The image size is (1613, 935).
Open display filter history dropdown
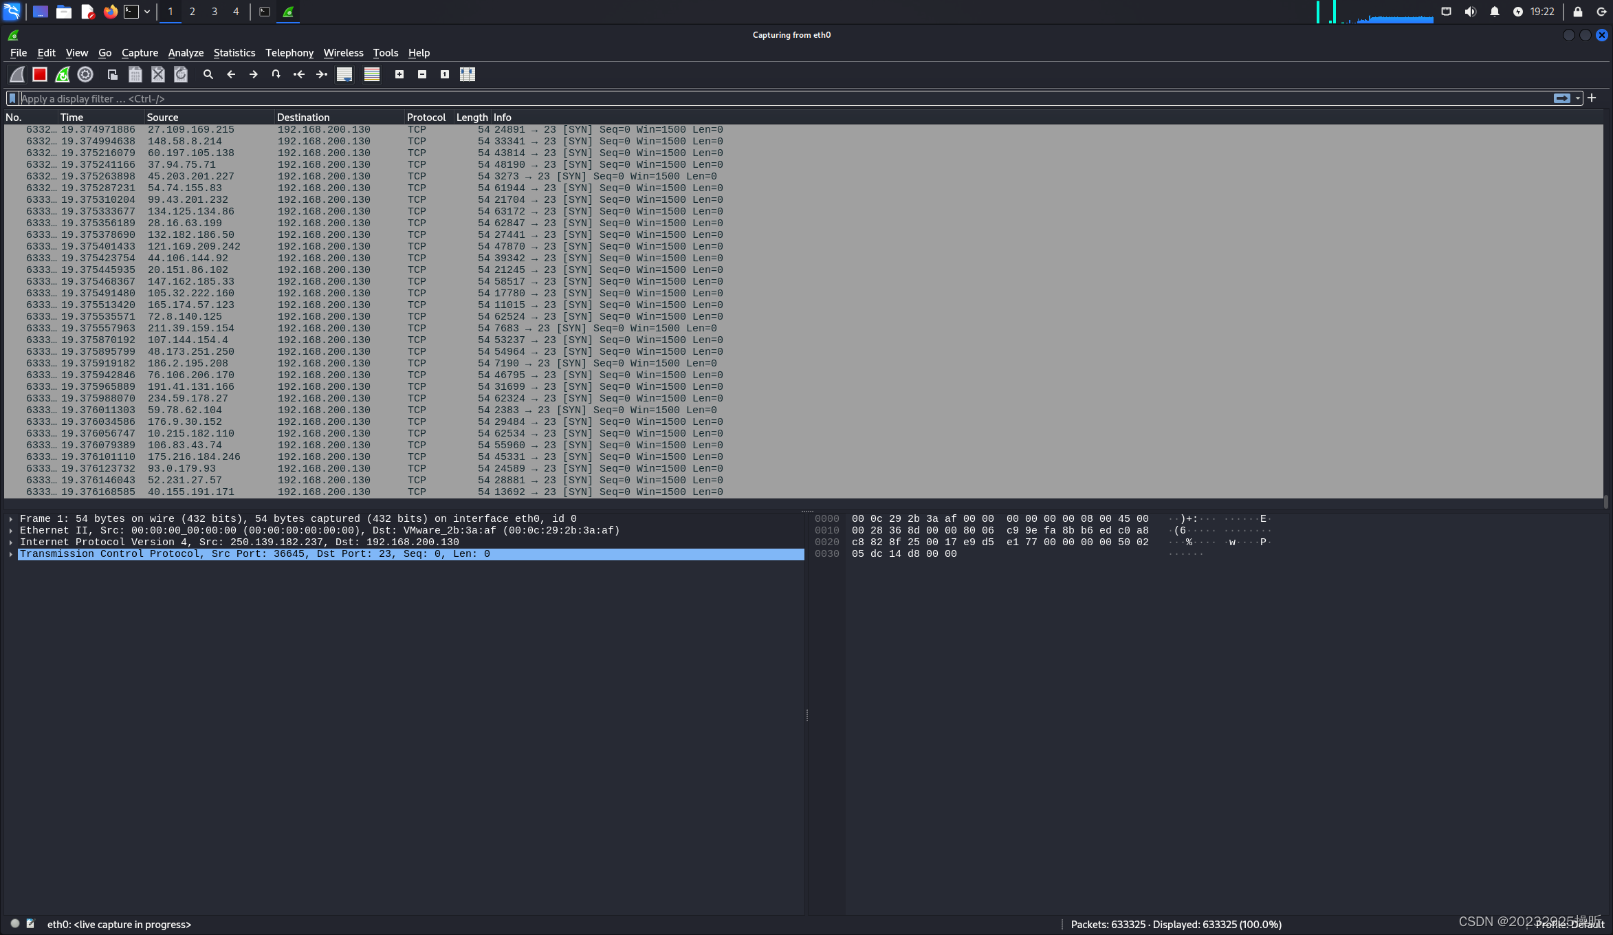(1578, 98)
